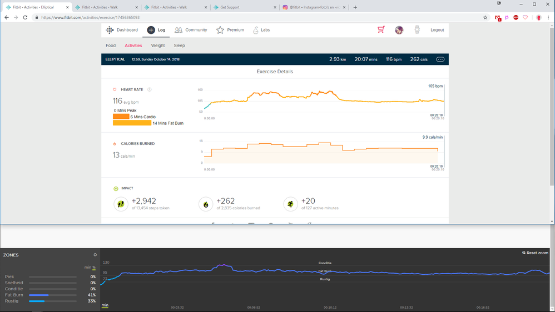This screenshot has height=312, width=555.
Task: Click the heart rate line chart
Action: pos(324,100)
